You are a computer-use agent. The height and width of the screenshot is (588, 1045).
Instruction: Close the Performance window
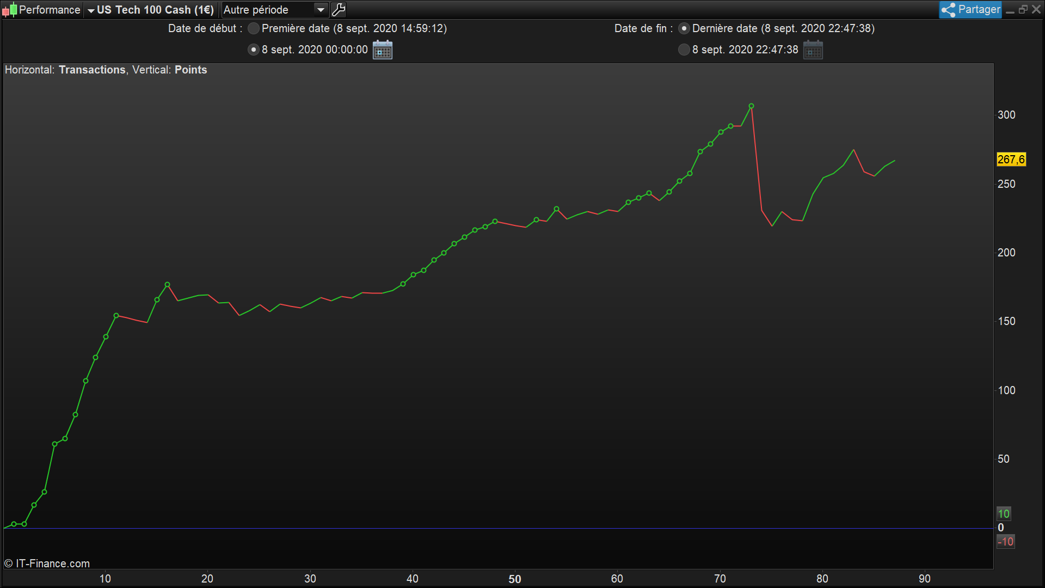coord(1036,10)
